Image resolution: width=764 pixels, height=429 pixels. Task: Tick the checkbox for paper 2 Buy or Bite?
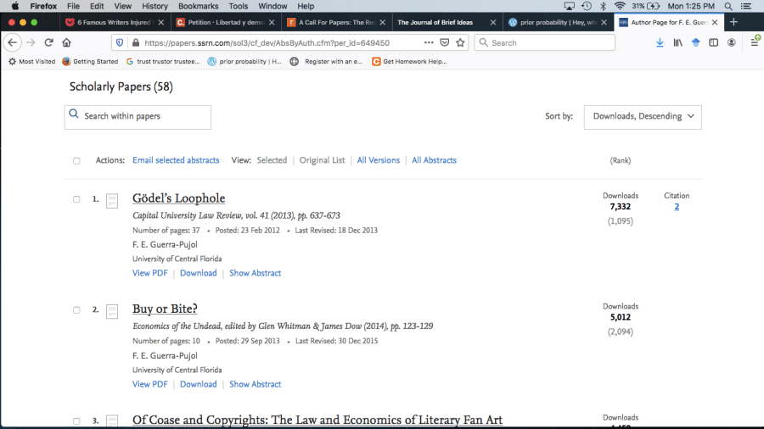pyautogui.click(x=76, y=310)
